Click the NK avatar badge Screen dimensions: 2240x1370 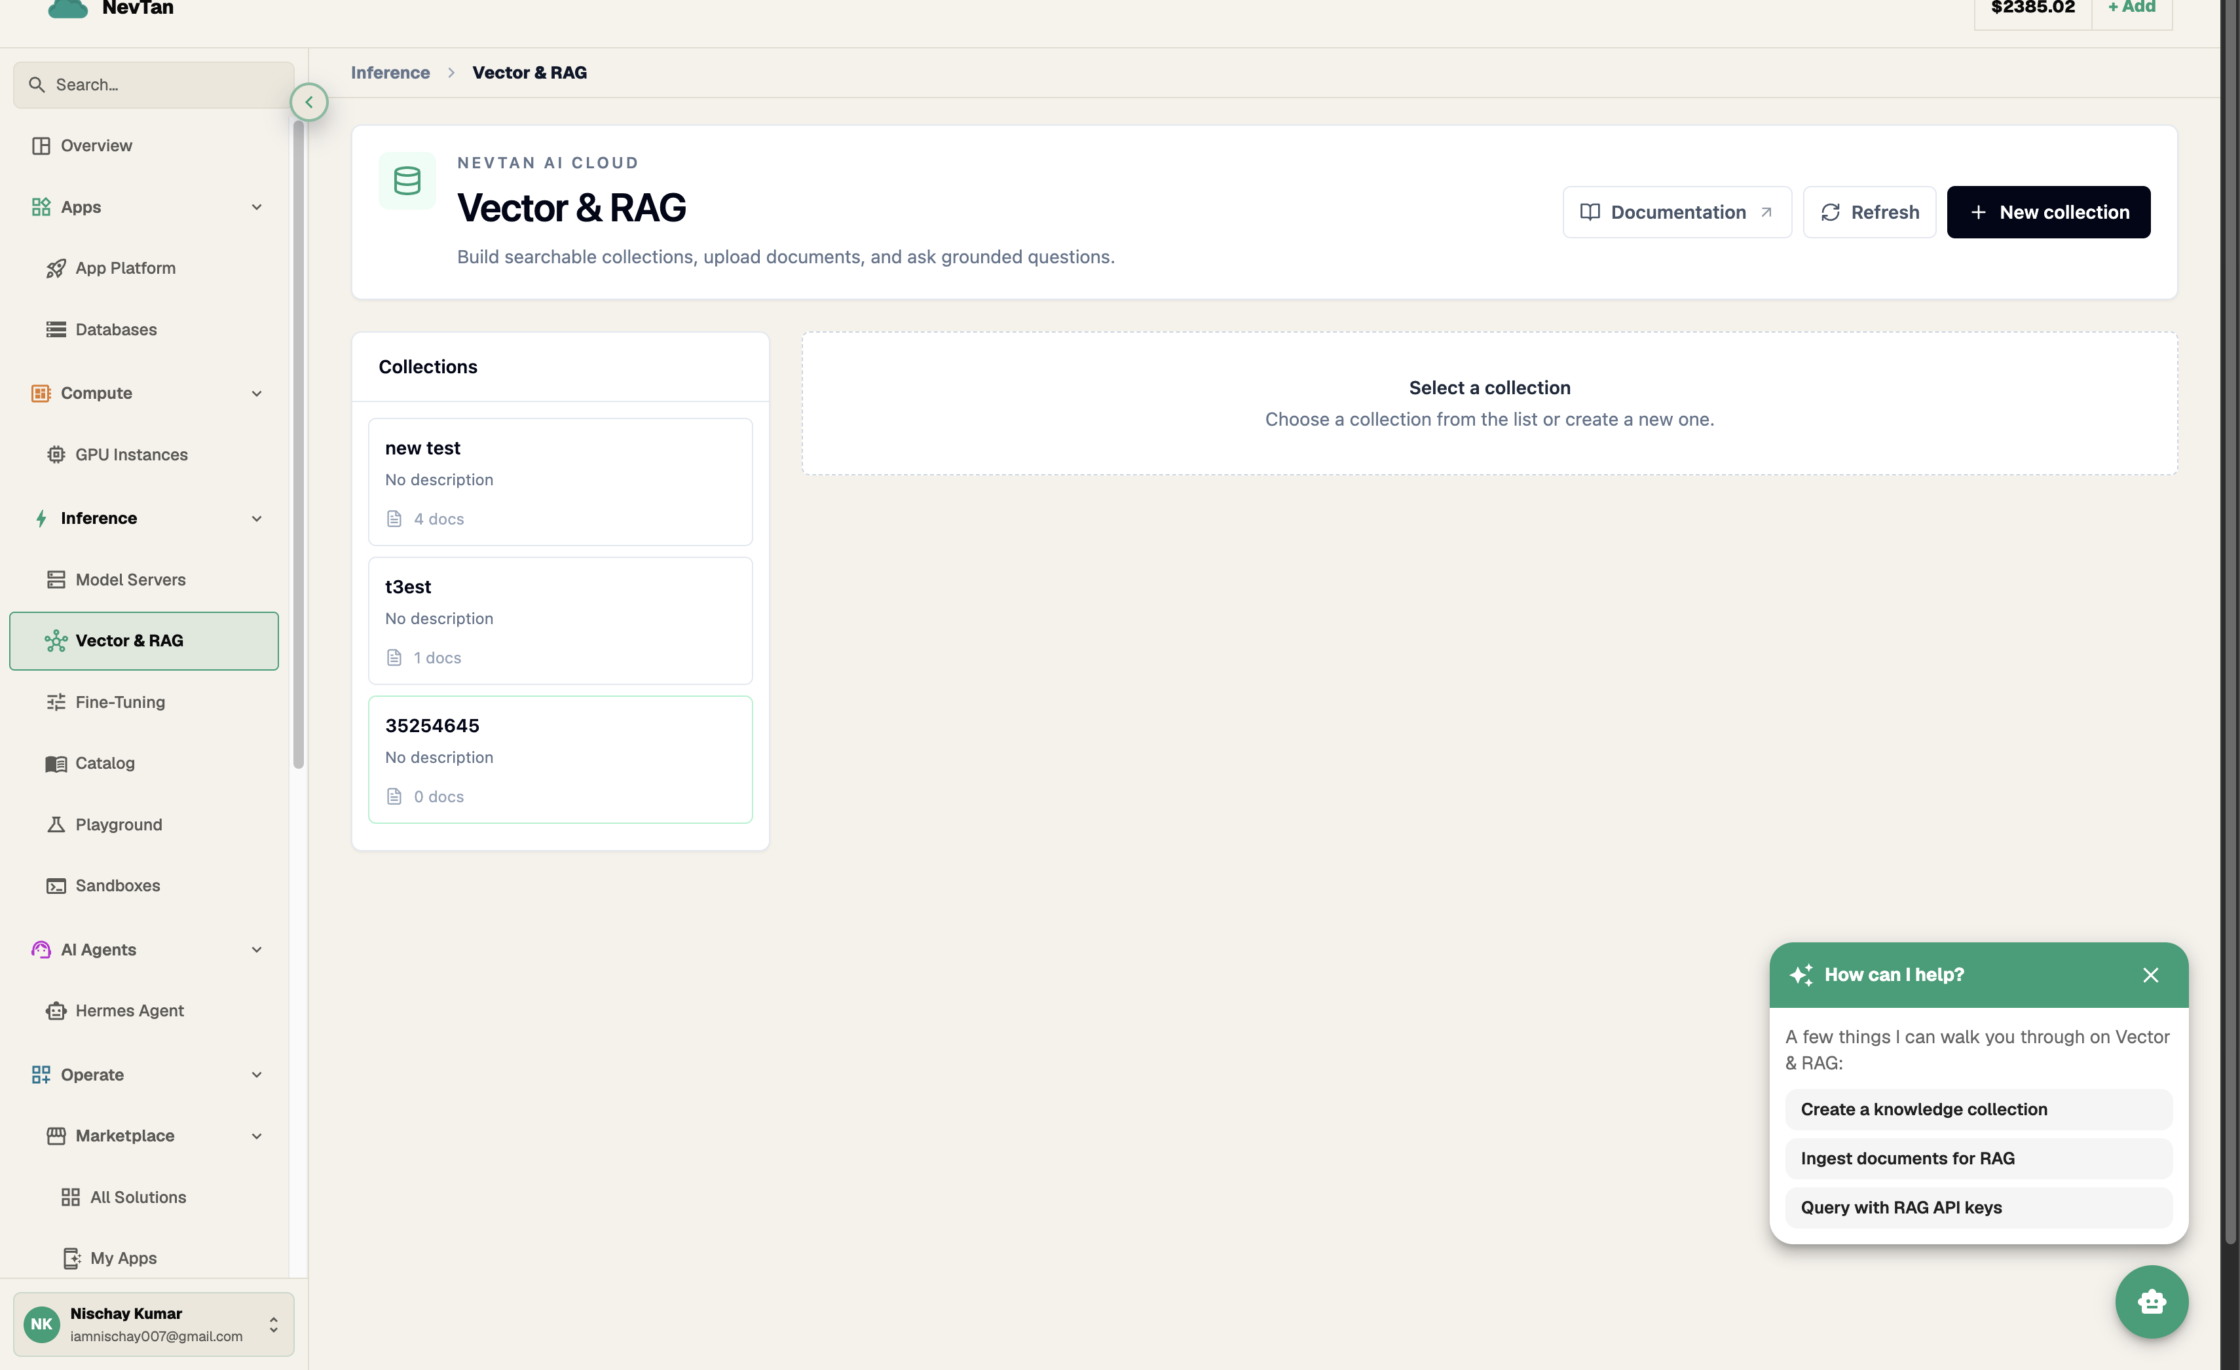pyautogui.click(x=42, y=1325)
